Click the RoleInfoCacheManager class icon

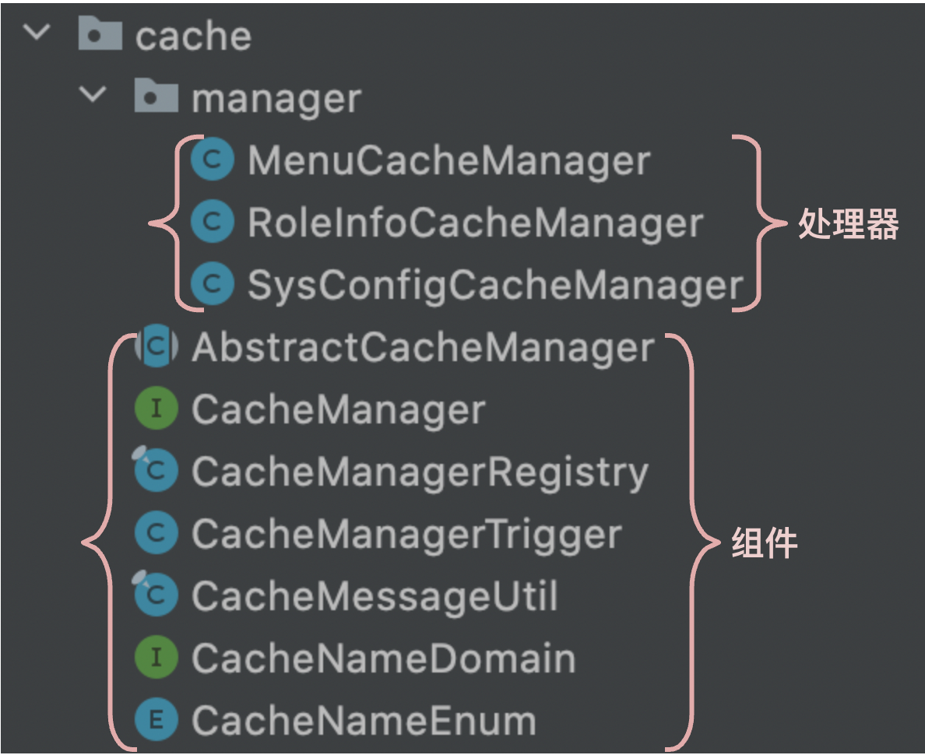[212, 223]
